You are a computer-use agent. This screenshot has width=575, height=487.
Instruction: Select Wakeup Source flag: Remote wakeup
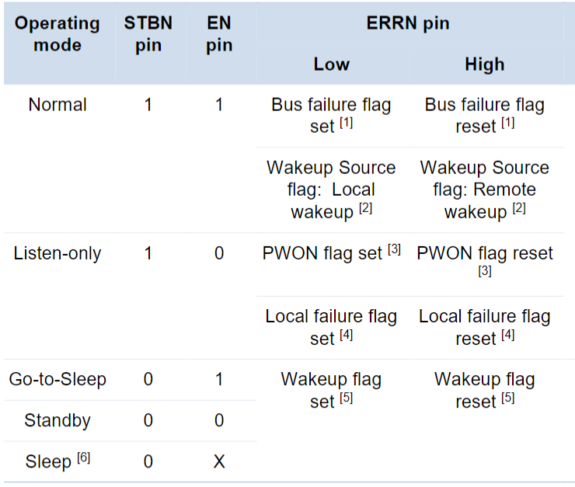484,190
